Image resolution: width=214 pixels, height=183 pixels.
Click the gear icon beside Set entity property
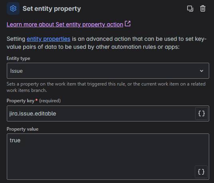point(13,8)
